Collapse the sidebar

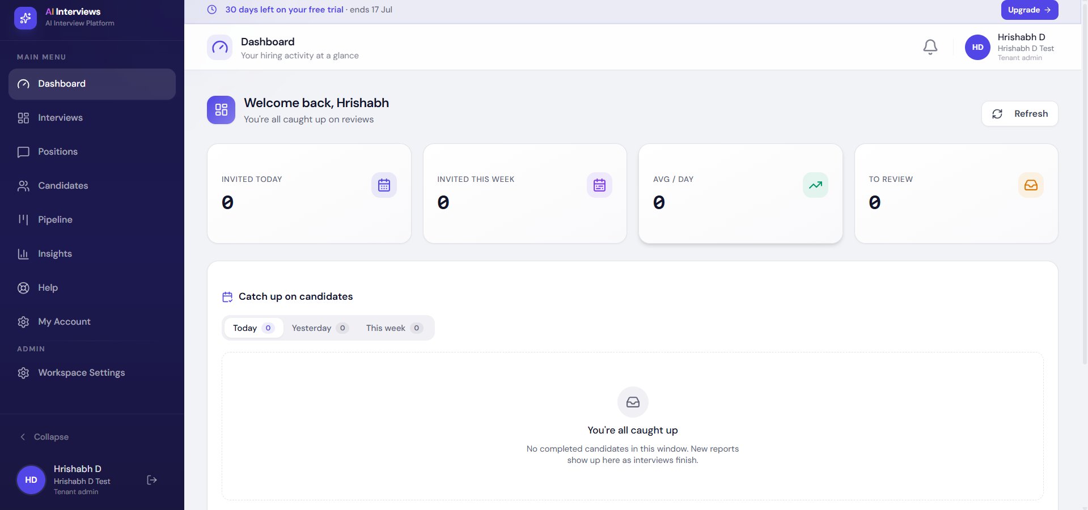44,437
